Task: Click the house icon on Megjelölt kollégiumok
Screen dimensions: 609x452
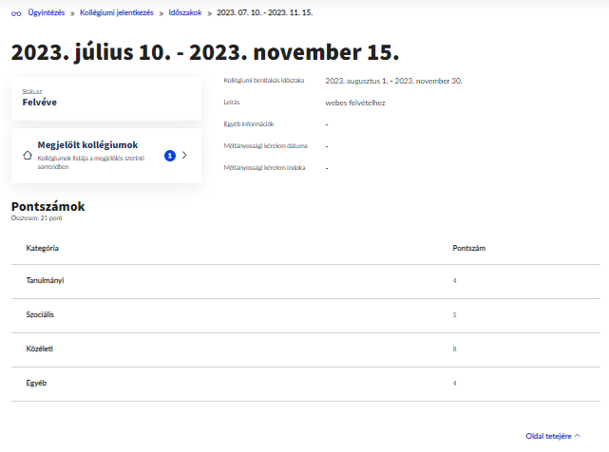Action: point(27,155)
